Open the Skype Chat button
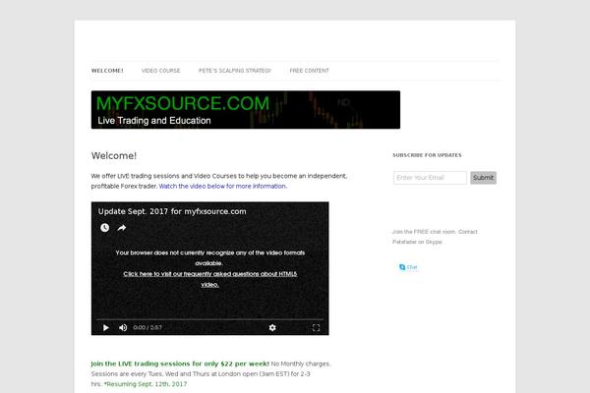 [x=408, y=267]
